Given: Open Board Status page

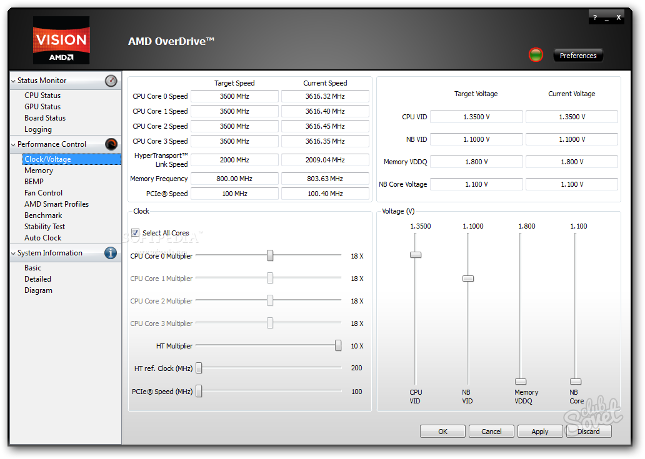Looking at the screenshot, I should [x=45, y=118].
